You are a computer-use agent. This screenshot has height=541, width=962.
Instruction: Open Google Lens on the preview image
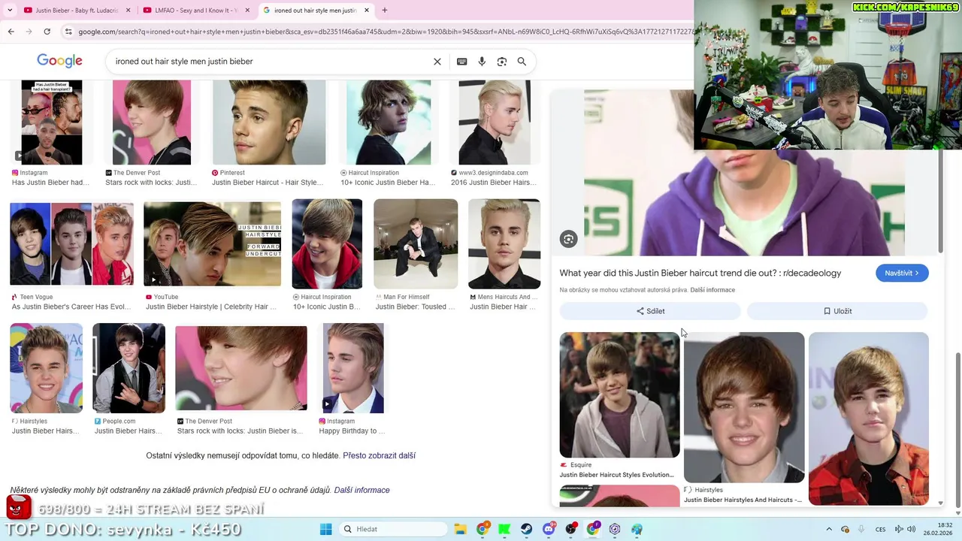[x=569, y=239]
